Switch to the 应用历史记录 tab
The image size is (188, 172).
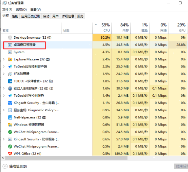click(x=31, y=16)
